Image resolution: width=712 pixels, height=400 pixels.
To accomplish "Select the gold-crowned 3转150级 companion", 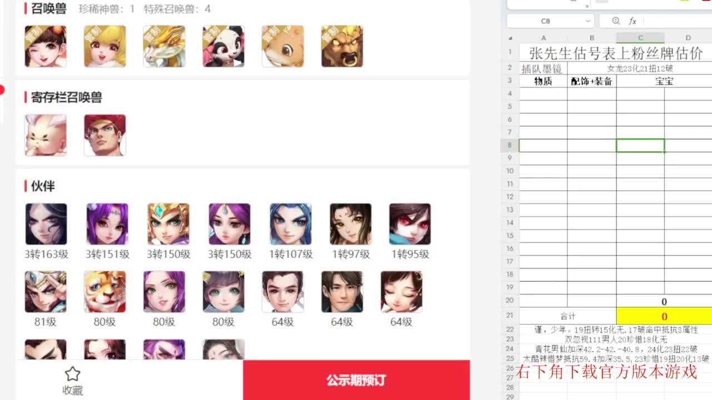I will pos(169,224).
